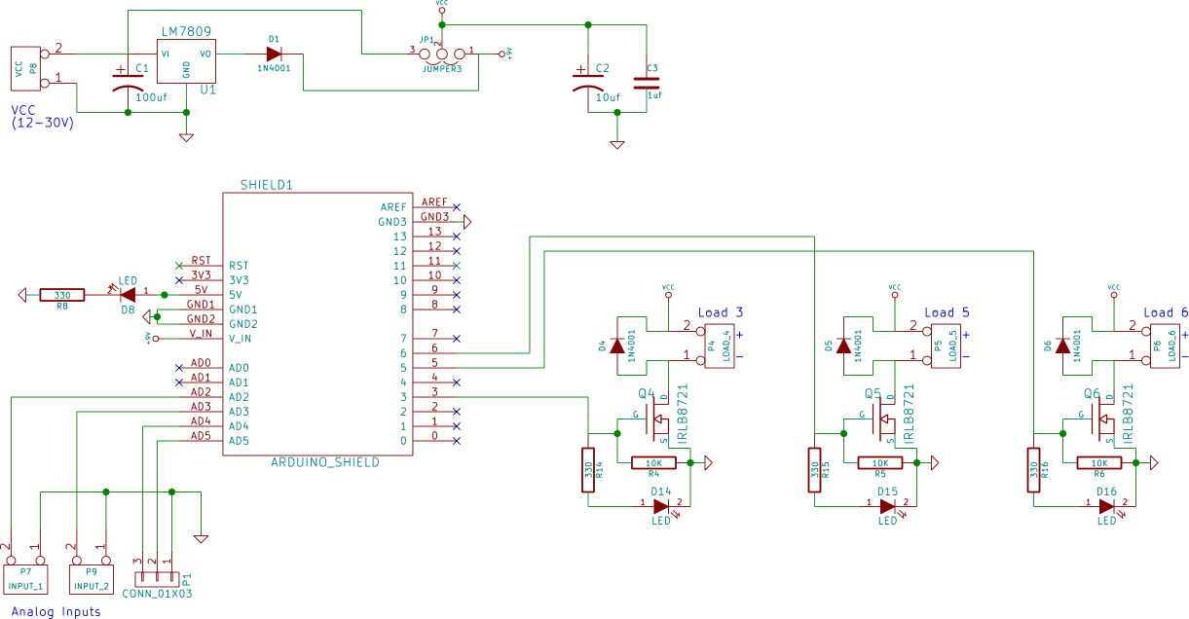Viewport: 1189px width, 619px height.
Task: Click the 100uf capacitor C1
Action: [127, 83]
